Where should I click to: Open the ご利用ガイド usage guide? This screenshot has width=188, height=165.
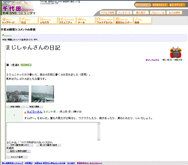point(160,5)
